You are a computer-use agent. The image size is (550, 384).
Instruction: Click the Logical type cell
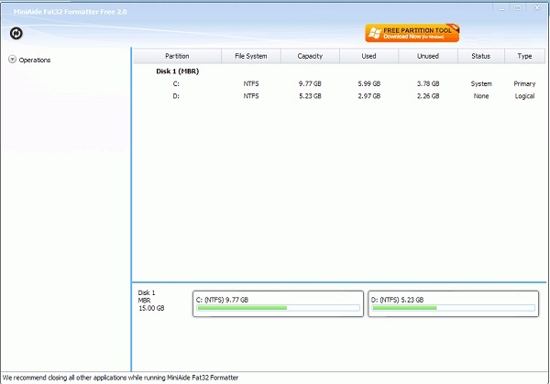coord(524,96)
